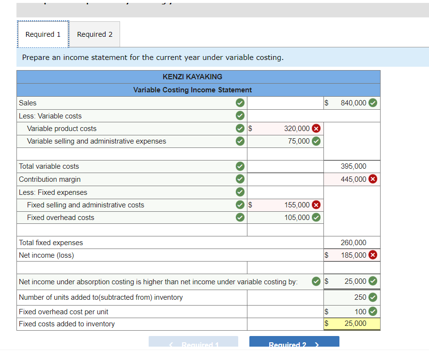This screenshot has height=351, width=429.
Task: Select highlighted 25,000 fixed costs added cell
Action: [352, 324]
